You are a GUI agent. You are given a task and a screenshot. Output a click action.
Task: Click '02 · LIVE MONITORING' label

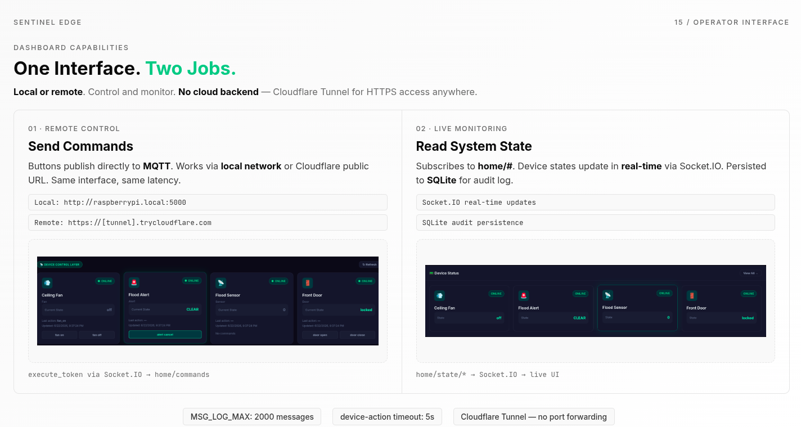(461, 129)
